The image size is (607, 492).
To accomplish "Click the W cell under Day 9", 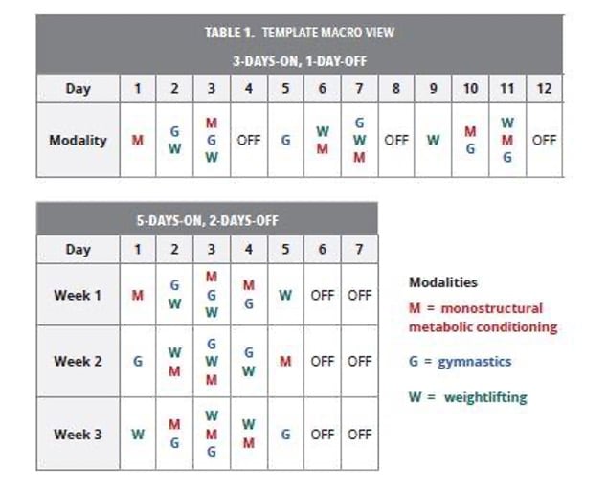I will tap(433, 140).
